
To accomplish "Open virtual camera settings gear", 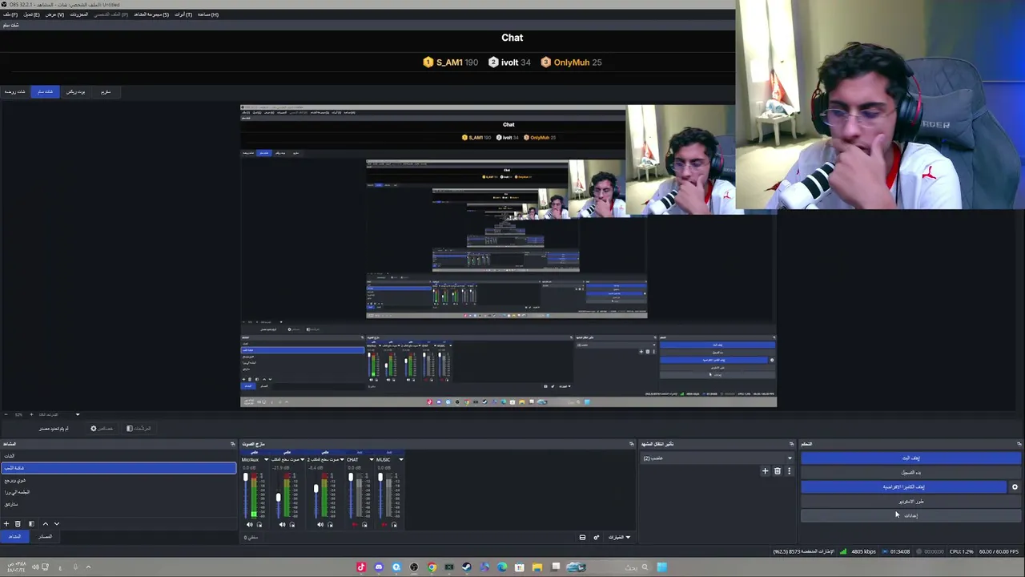I will (x=1015, y=486).
